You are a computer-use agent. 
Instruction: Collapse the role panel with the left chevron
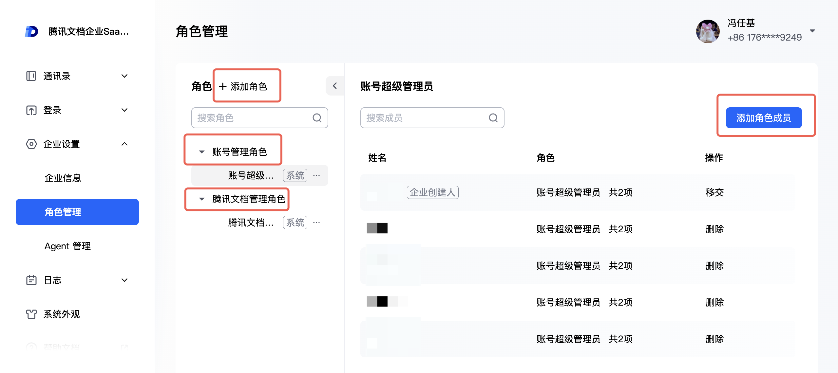tap(334, 86)
